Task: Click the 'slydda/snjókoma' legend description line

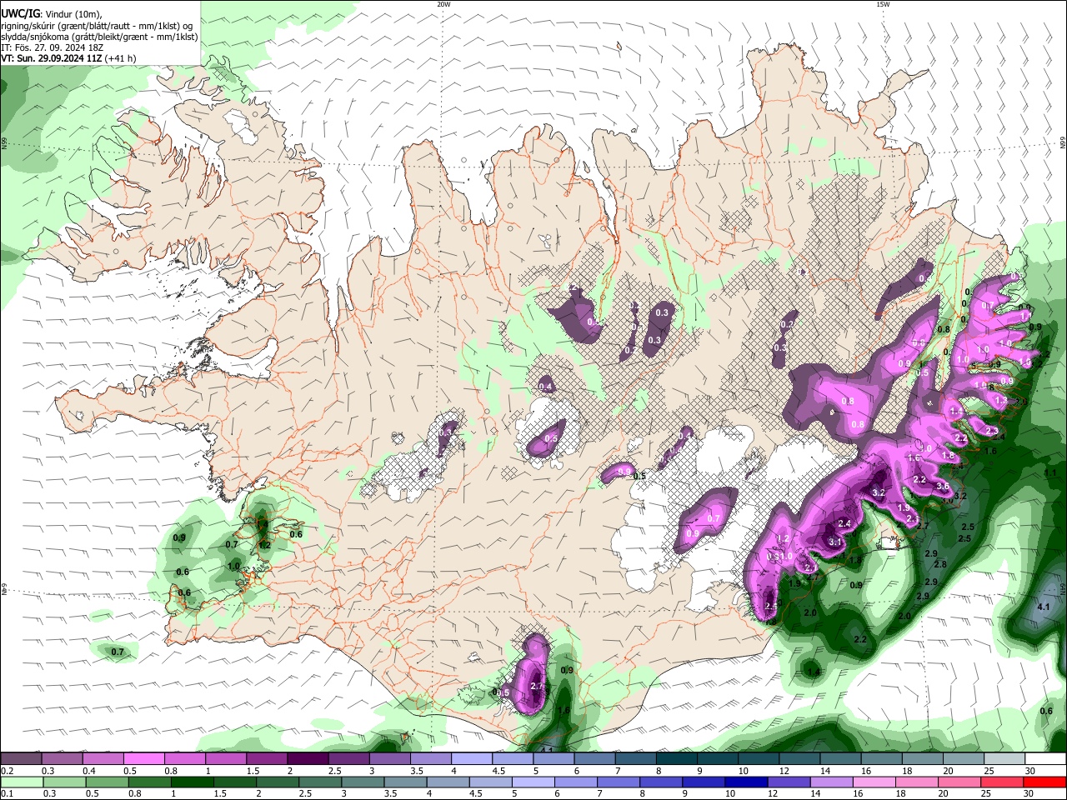Action: tap(99, 37)
